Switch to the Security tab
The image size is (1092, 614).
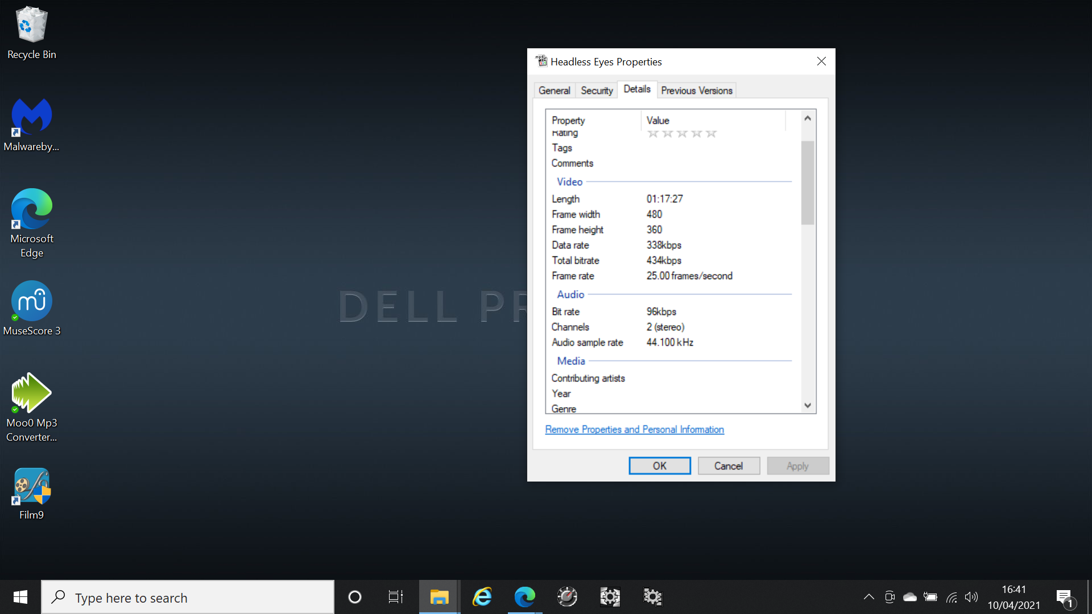click(597, 90)
